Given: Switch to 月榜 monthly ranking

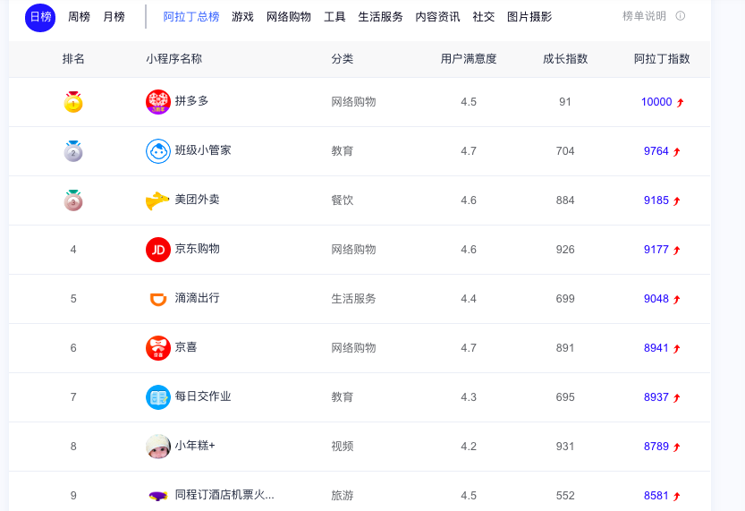Looking at the screenshot, I should [x=114, y=17].
